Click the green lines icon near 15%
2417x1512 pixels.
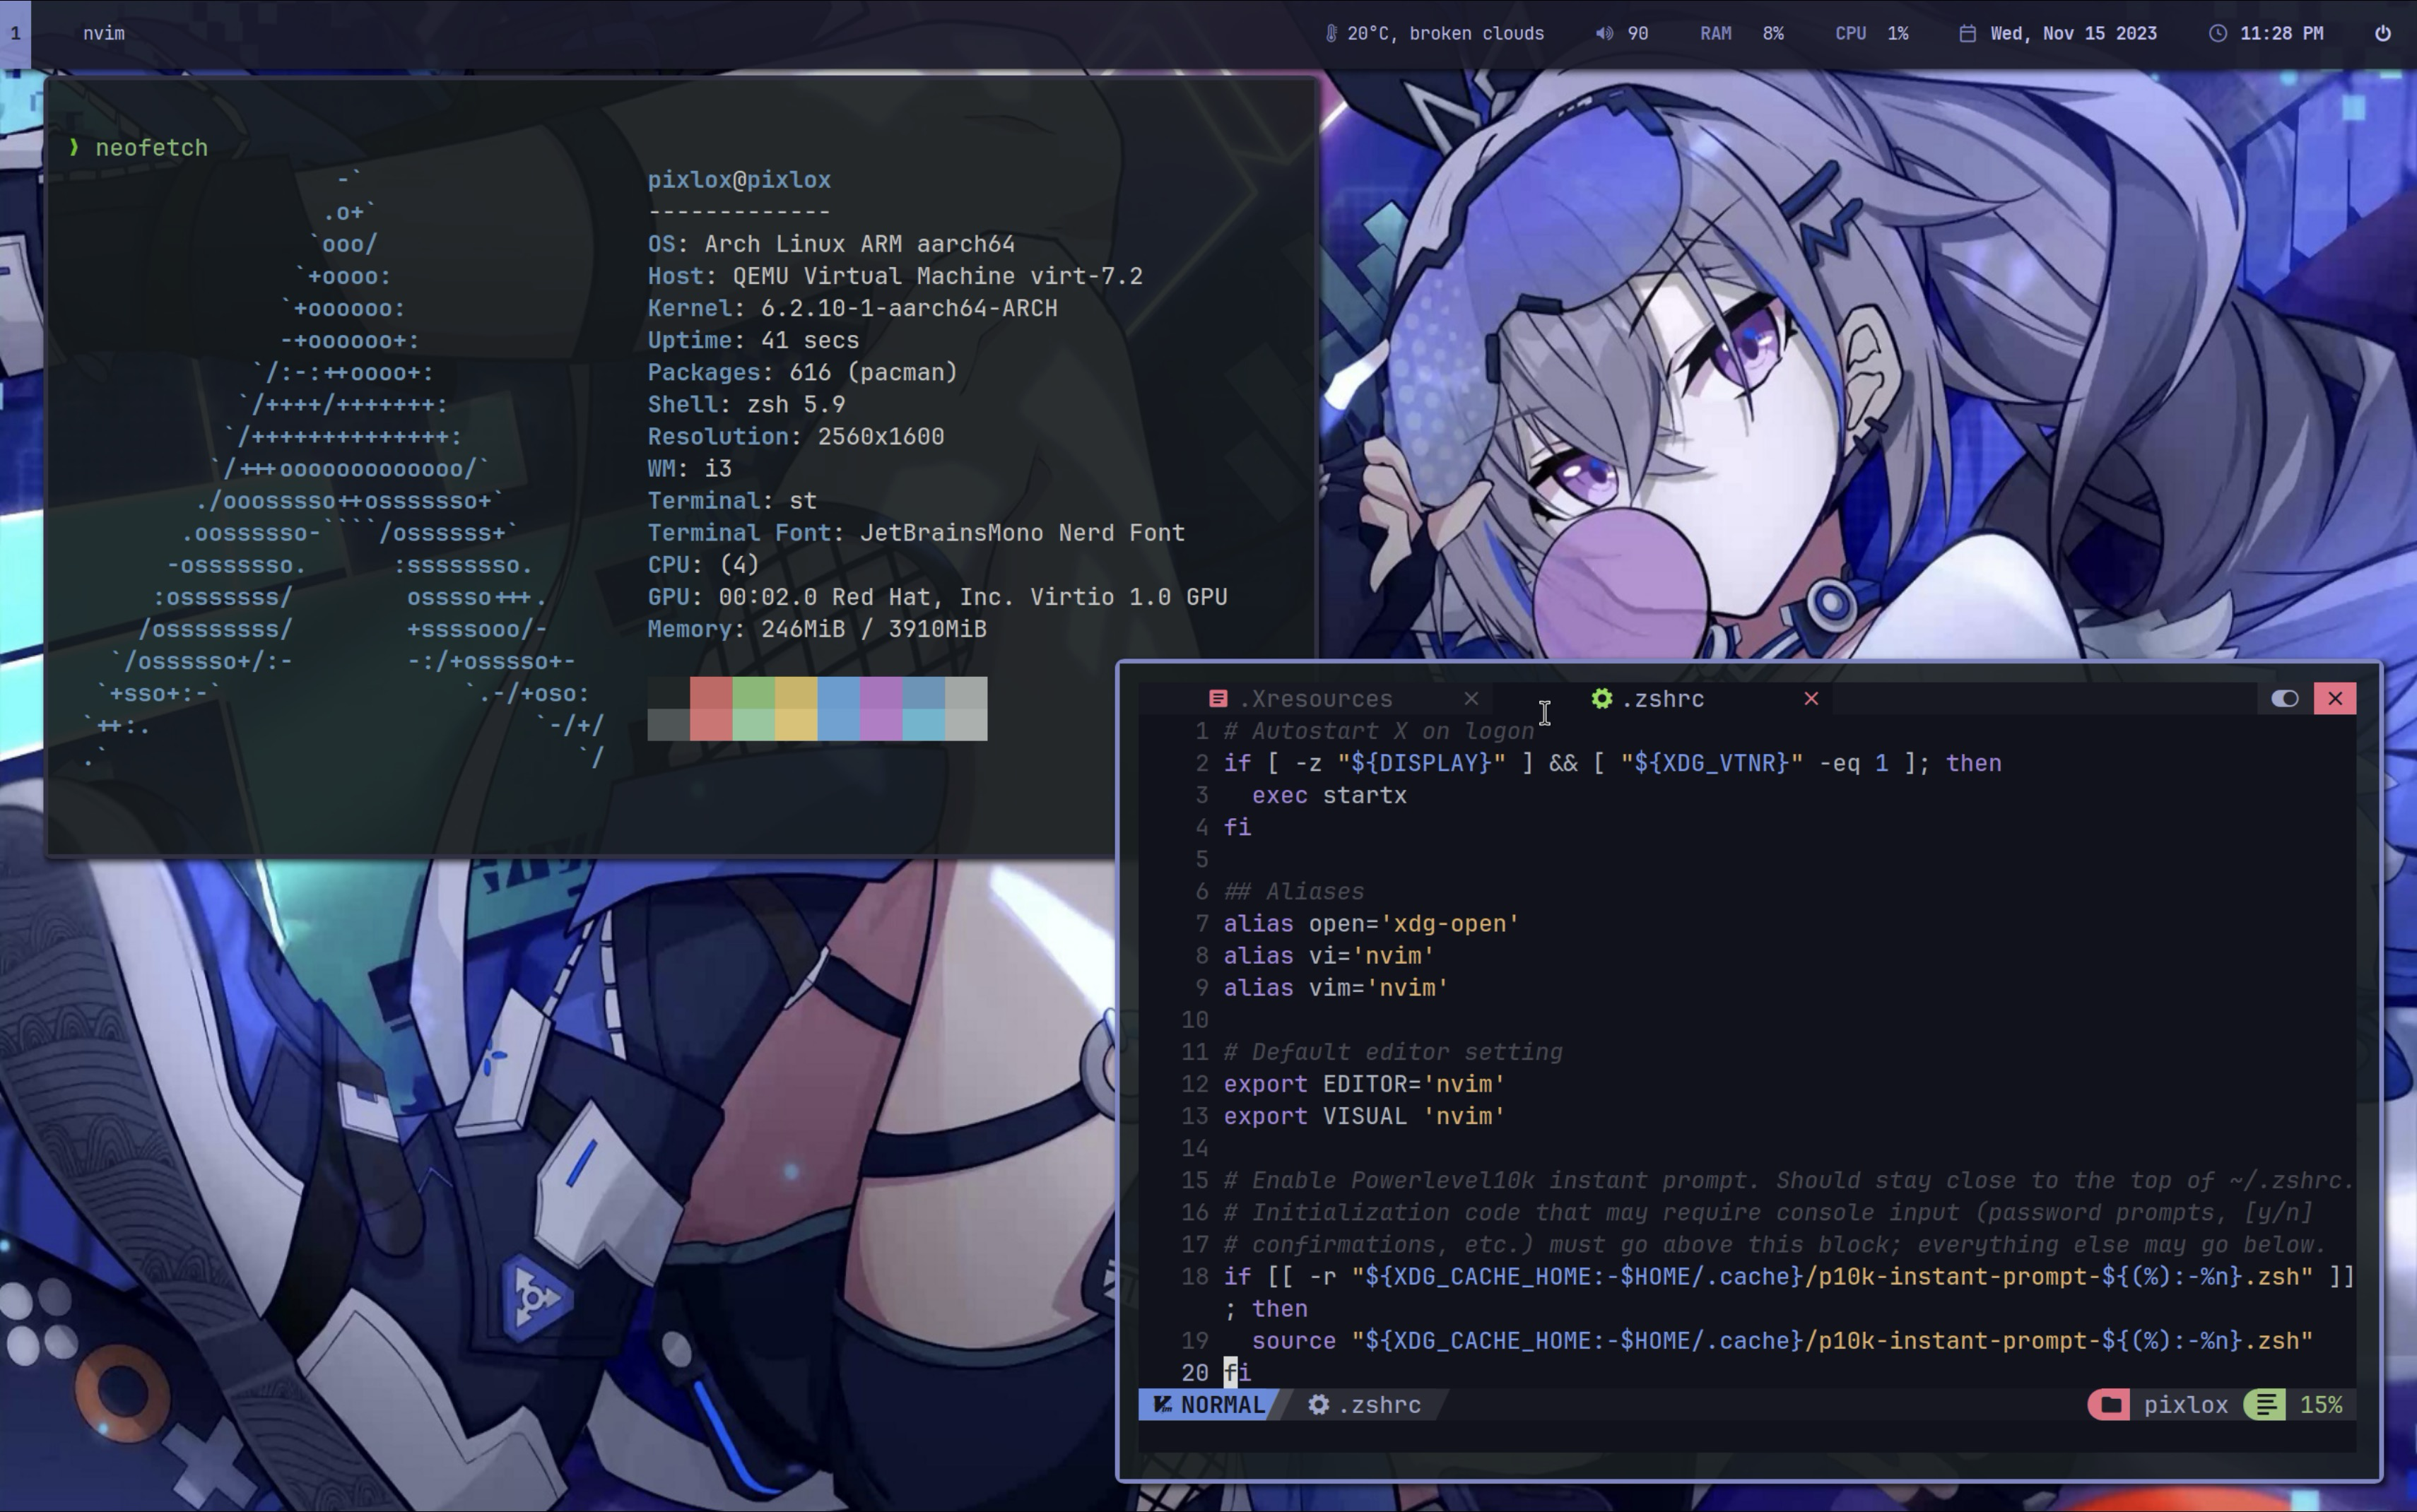2265,1405
